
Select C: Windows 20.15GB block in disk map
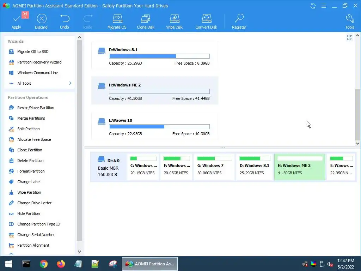[143, 167]
